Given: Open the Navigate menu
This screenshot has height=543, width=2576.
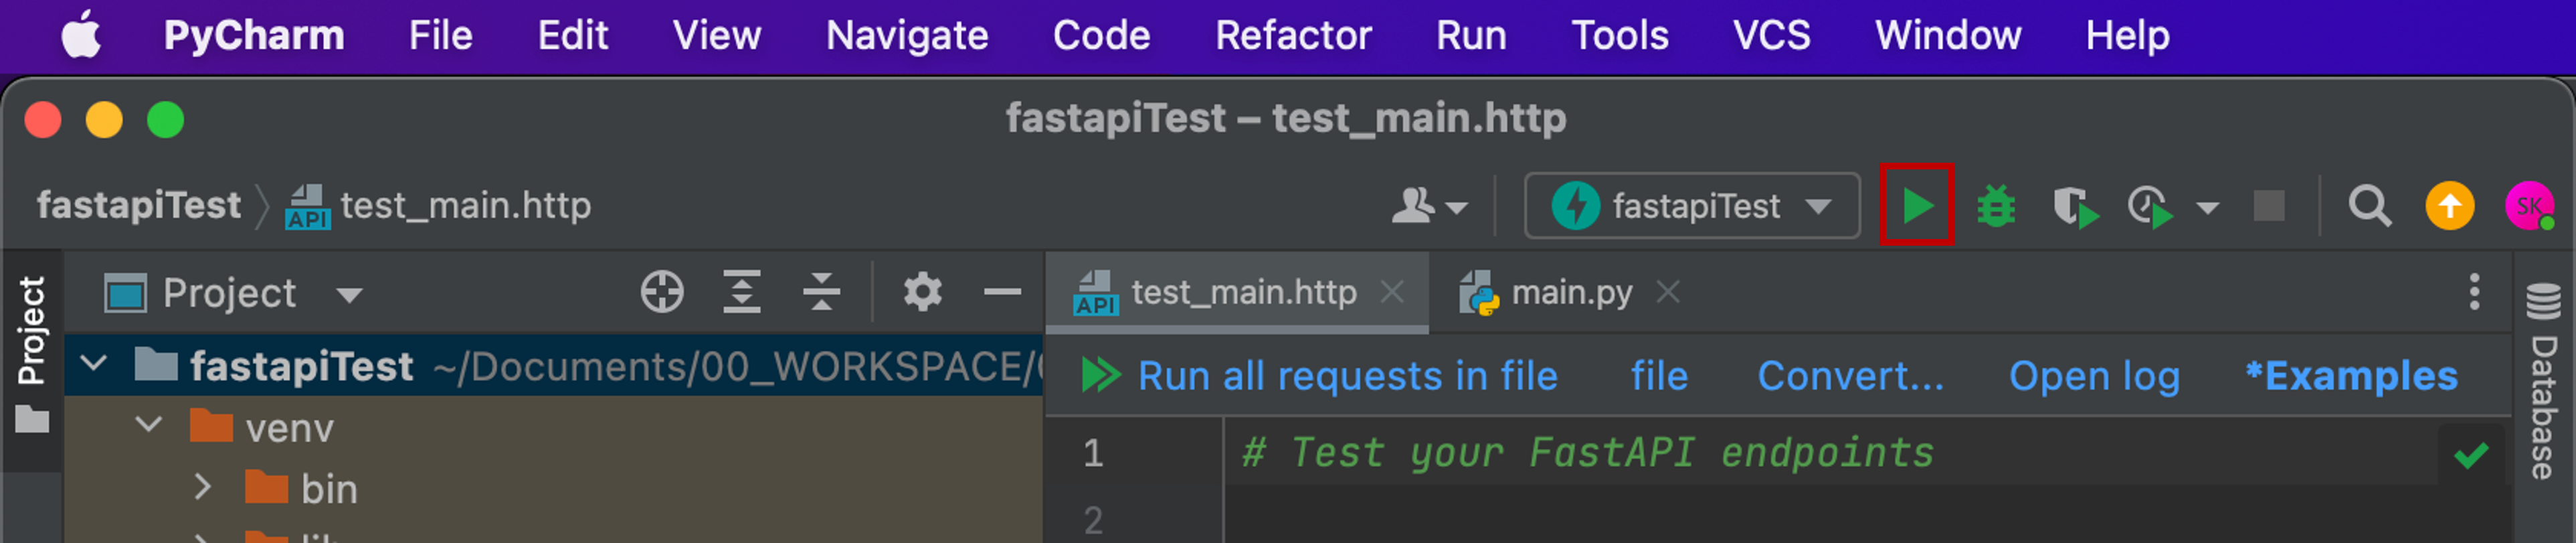Looking at the screenshot, I should (906, 36).
